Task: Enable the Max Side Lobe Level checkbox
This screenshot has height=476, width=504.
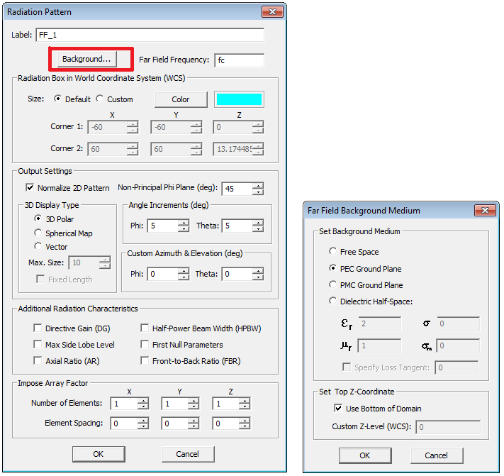Action: point(38,345)
